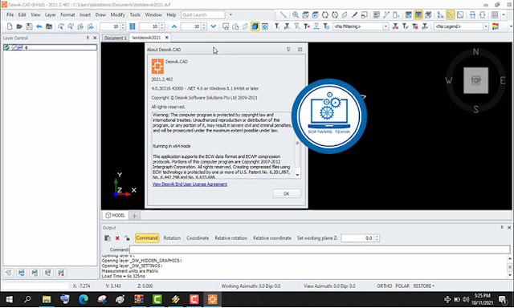Select the line draw tool icon
Screen dimensions: 514x308
[x=284, y=14]
